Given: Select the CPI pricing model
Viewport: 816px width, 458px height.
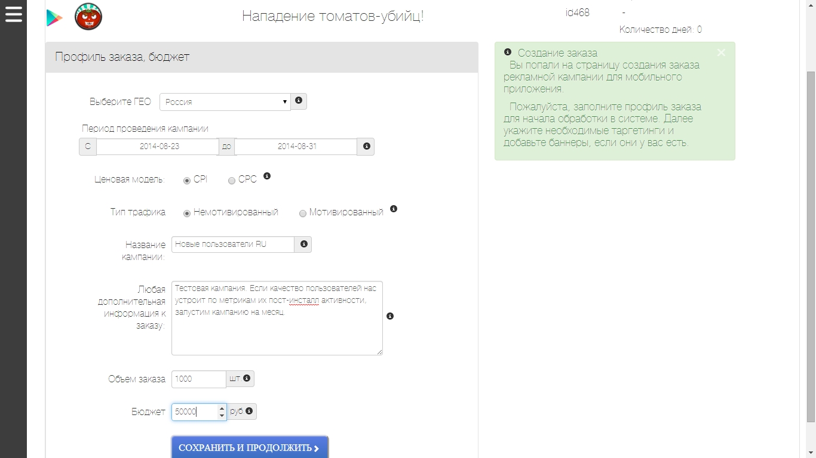Looking at the screenshot, I should tap(187, 181).
